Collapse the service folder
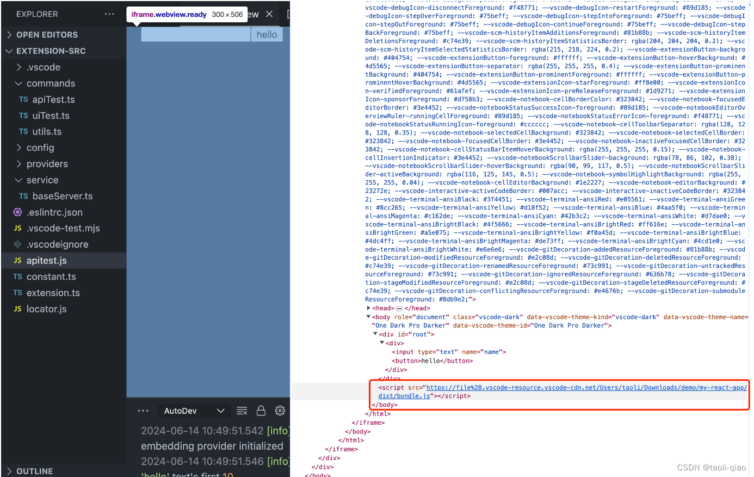 pos(64,180)
